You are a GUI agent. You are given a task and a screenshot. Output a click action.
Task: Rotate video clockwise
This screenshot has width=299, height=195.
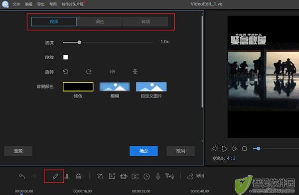[89, 72]
